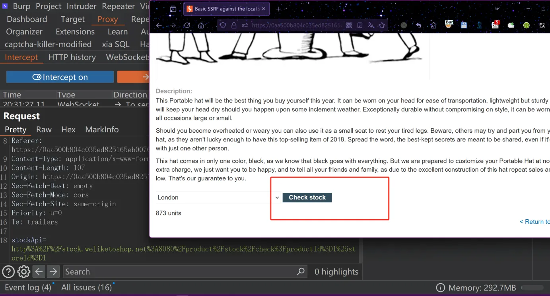Open the Learn tab
Viewport: 550px width, 296px height.
click(x=118, y=32)
